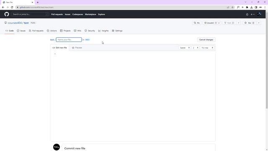268x151 pixels.
Task: Expand the plus create-new menu
Action: (x=253, y=14)
